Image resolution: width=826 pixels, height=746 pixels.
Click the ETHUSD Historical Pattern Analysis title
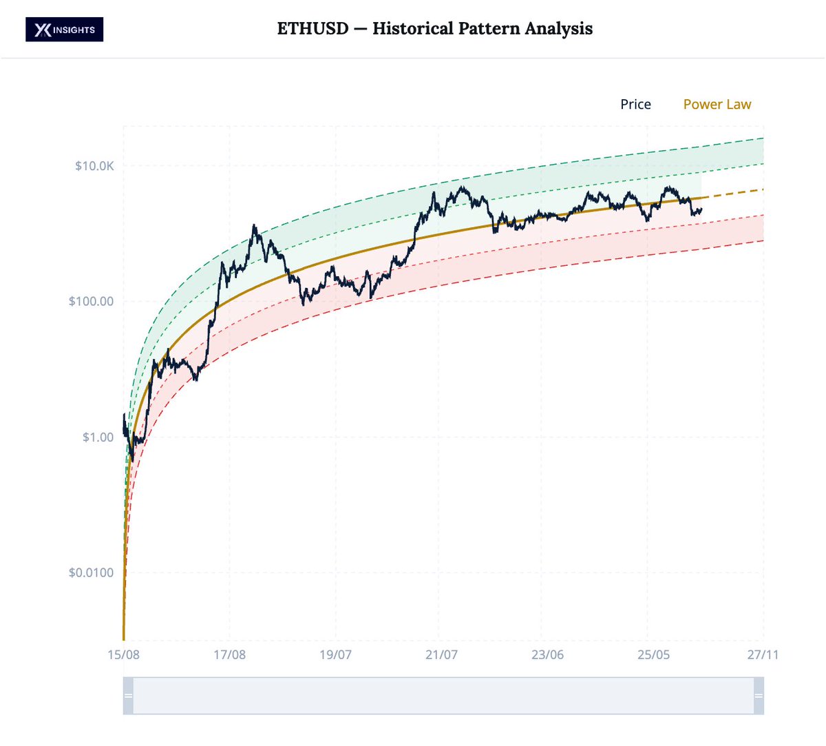pos(434,29)
